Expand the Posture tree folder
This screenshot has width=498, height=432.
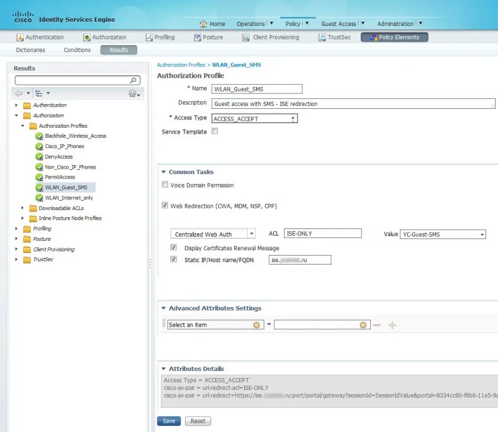(17, 238)
